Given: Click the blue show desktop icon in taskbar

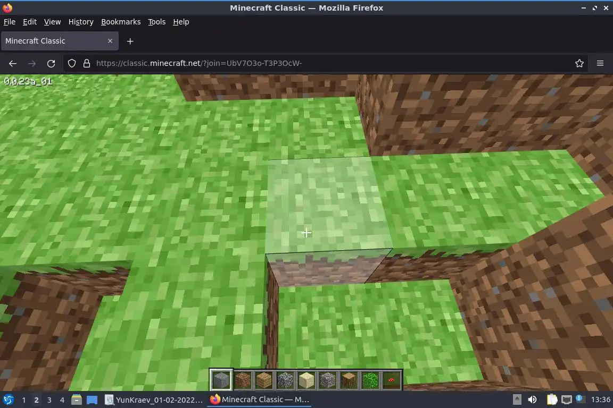Looking at the screenshot, I should point(92,400).
